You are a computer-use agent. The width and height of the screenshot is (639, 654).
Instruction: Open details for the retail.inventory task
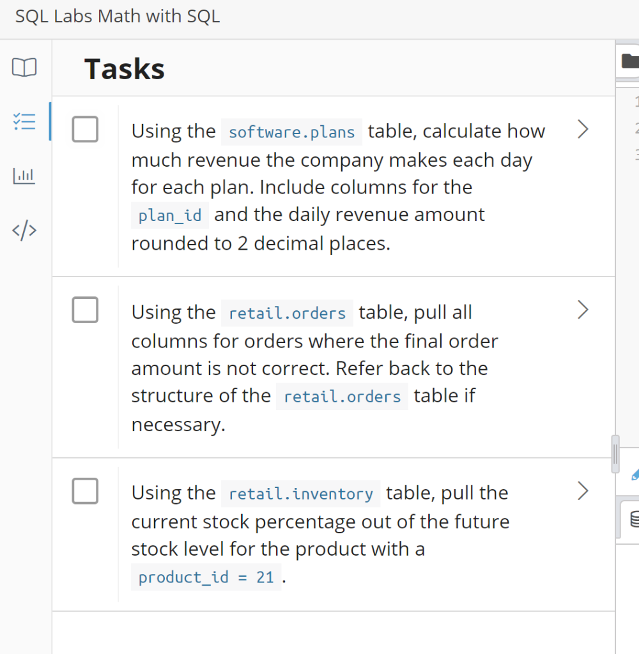582,491
